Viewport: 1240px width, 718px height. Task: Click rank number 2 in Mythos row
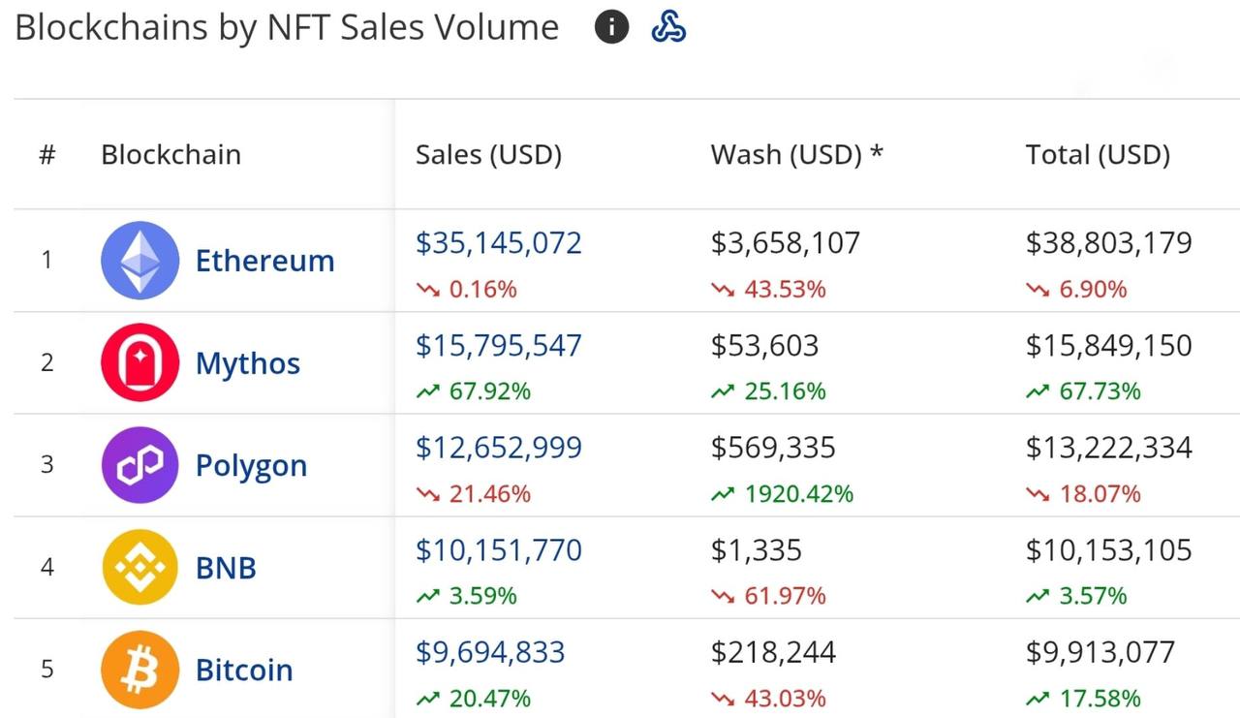(x=46, y=362)
